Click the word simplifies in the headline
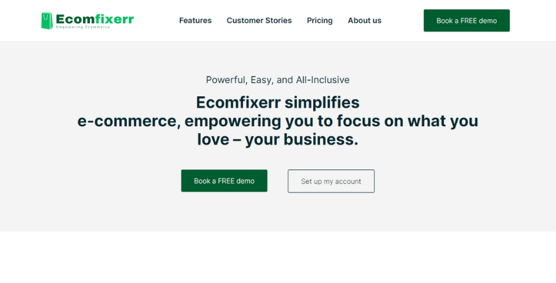Image resolution: width=556 pixels, height=283 pixels. [x=322, y=103]
